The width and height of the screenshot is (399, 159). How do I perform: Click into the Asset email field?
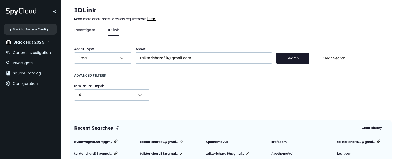(204, 58)
